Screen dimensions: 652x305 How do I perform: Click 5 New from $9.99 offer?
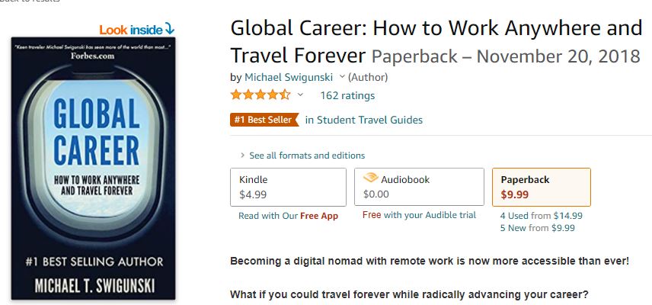click(x=538, y=228)
